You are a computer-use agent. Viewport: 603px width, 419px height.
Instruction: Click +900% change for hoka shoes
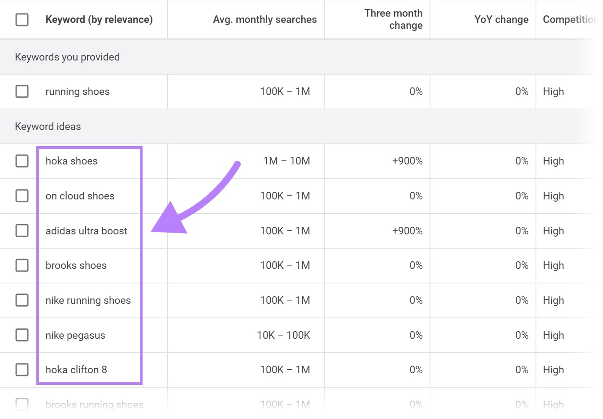click(407, 161)
